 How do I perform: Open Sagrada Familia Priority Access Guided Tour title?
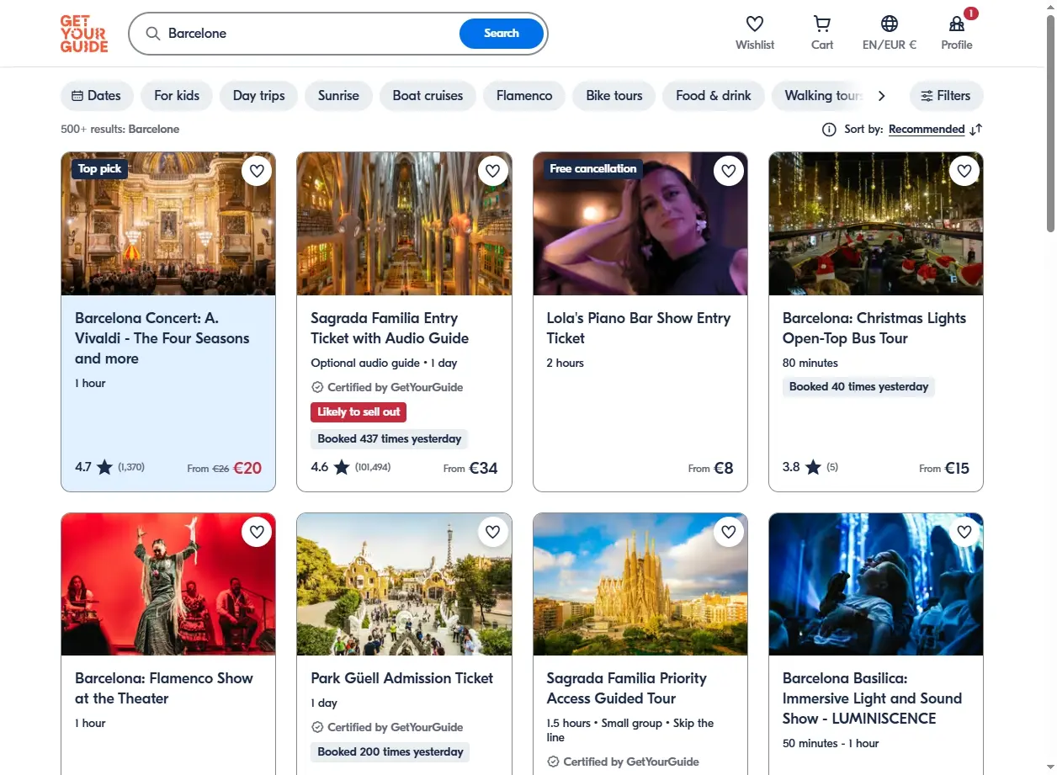(626, 688)
